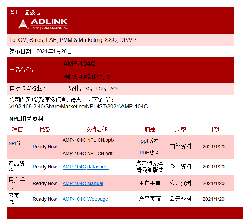Click the 状态 column header

[44, 129]
